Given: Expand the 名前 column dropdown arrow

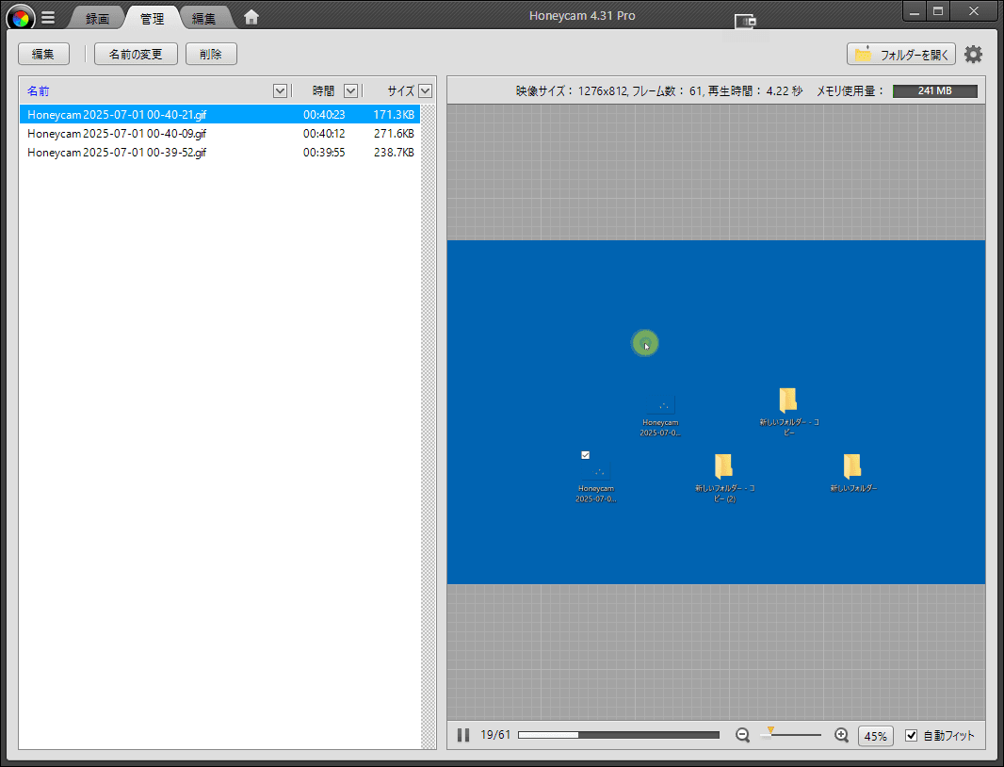Looking at the screenshot, I should coord(280,90).
